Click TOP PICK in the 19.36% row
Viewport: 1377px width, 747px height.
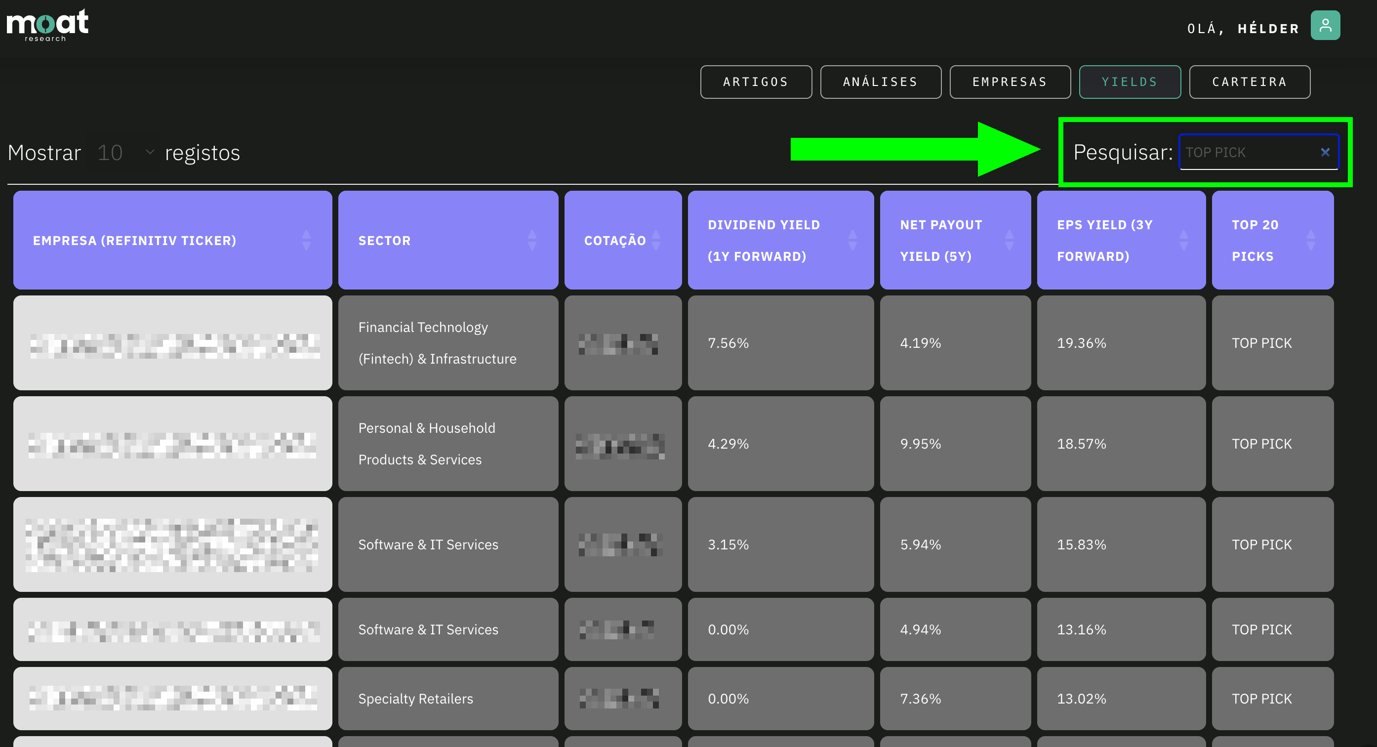click(x=1273, y=343)
